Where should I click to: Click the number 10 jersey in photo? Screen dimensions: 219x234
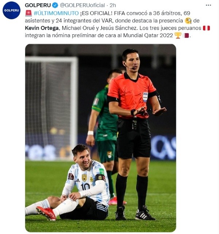pyautogui.click(x=86, y=187)
